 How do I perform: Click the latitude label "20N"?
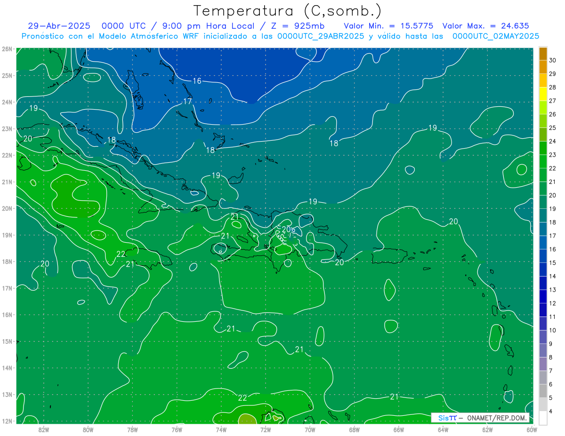pyautogui.click(x=7, y=208)
